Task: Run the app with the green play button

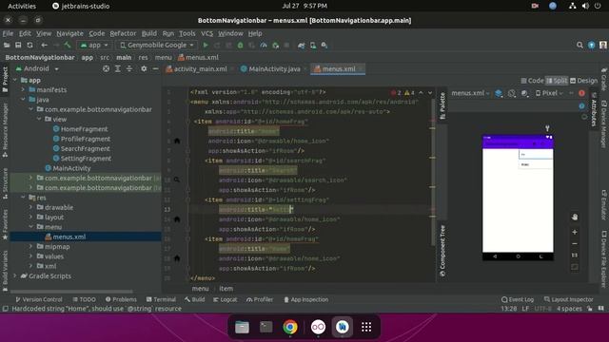Action: pyautogui.click(x=206, y=46)
